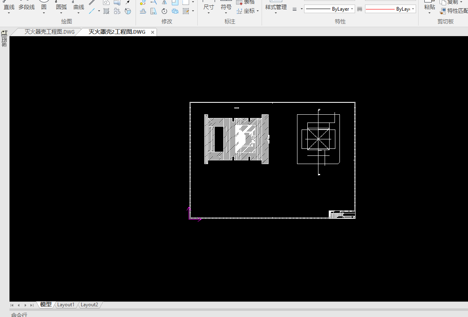468x317 pixels.
Task: Click the puzzle-piece block icon
Action: point(117,12)
